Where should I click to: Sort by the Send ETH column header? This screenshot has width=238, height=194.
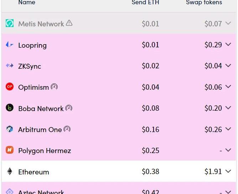[145, 2]
